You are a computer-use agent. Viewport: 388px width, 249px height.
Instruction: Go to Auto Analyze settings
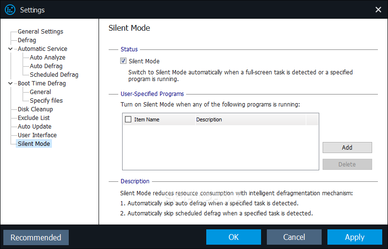(48, 57)
